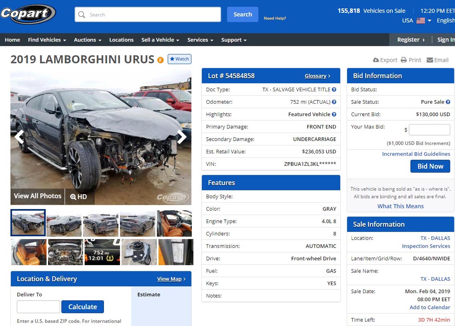The image size is (455, 326).
Task: Toggle Watch for this Lamborghini Urus
Action: pos(179,59)
